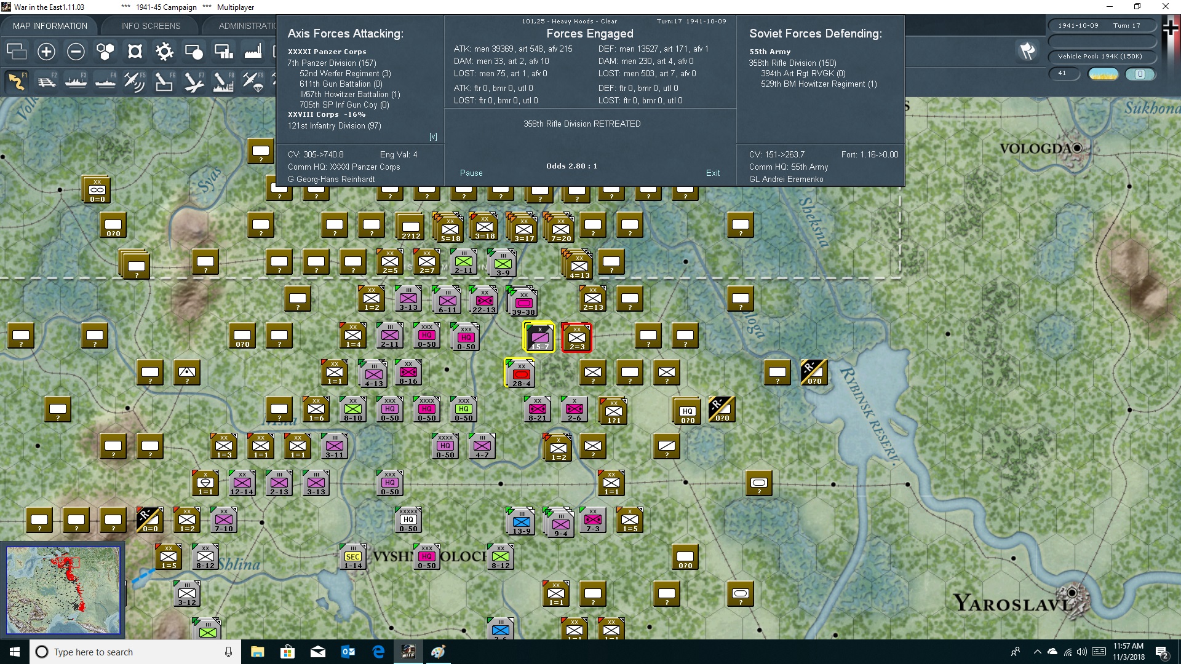The width and height of the screenshot is (1181, 664).
Task: Select the F6 bomb unit mode
Action: (x=164, y=81)
